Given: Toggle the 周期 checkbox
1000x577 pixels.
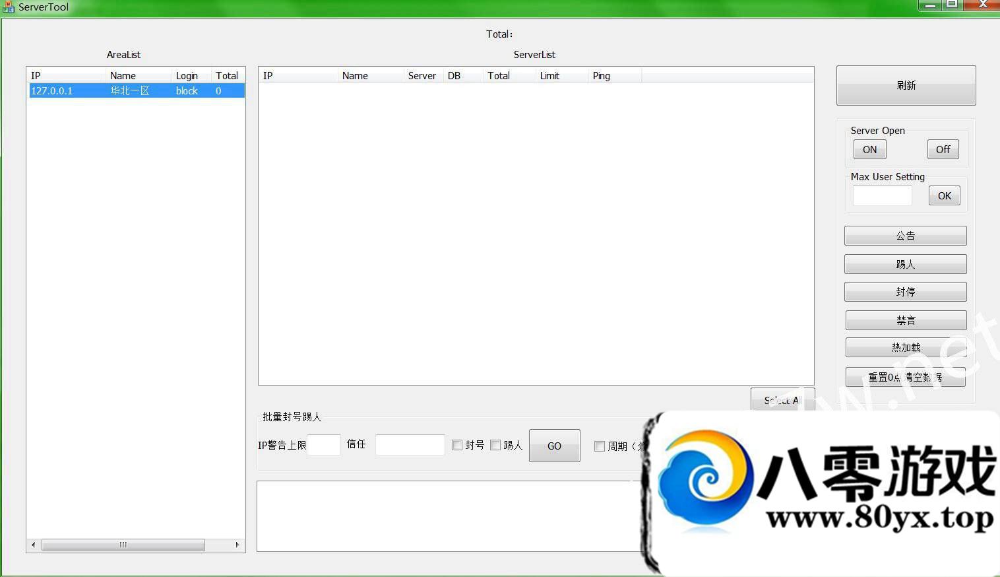Looking at the screenshot, I should coord(599,446).
